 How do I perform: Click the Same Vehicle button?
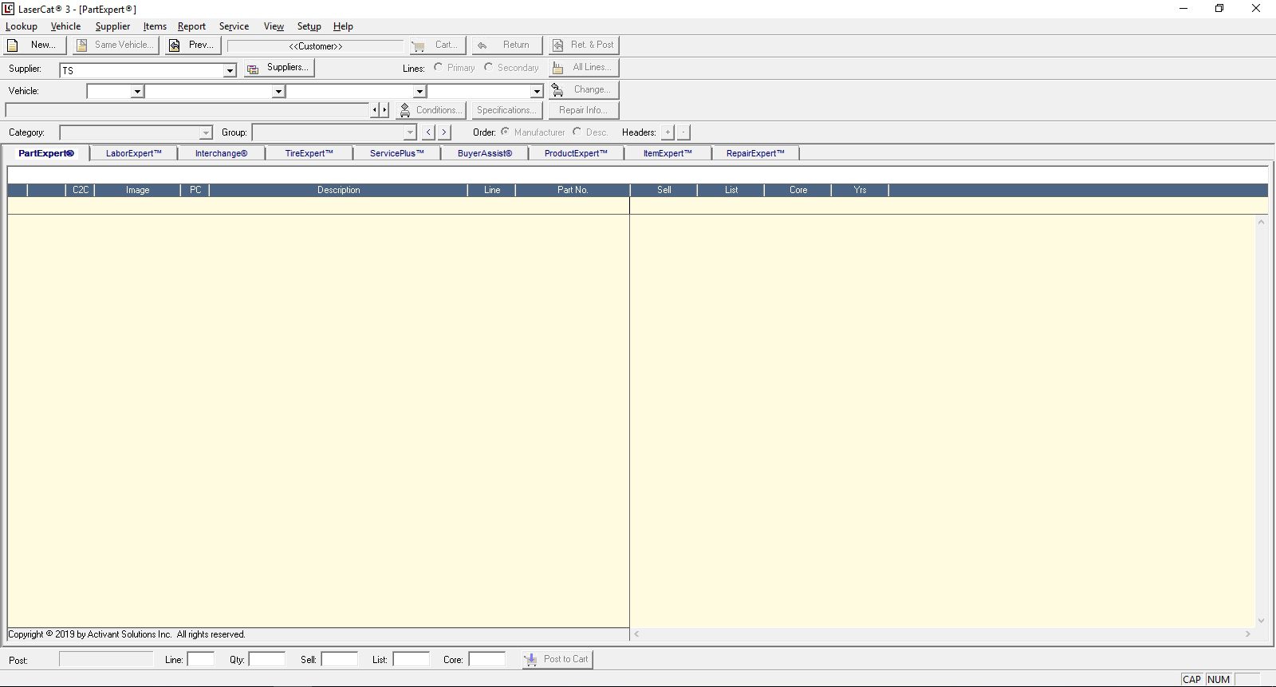click(116, 45)
